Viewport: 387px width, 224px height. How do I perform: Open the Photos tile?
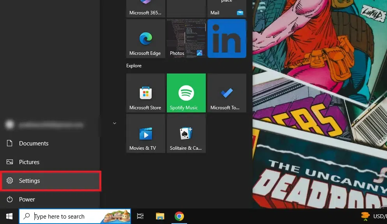[x=186, y=38]
